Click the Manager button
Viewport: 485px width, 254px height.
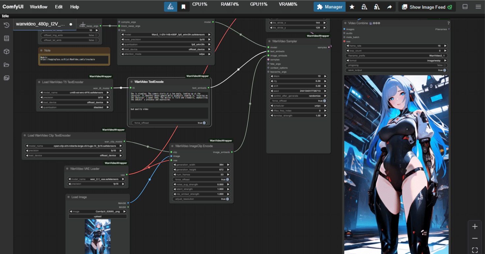coord(329,7)
